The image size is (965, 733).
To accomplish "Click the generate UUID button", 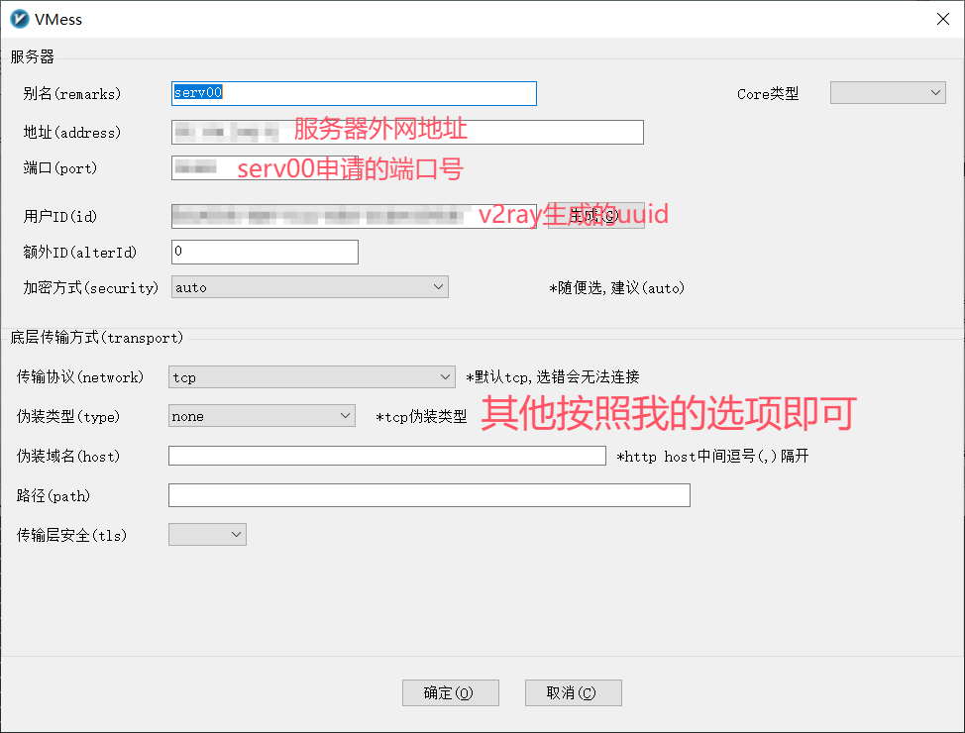I will click(x=595, y=215).
